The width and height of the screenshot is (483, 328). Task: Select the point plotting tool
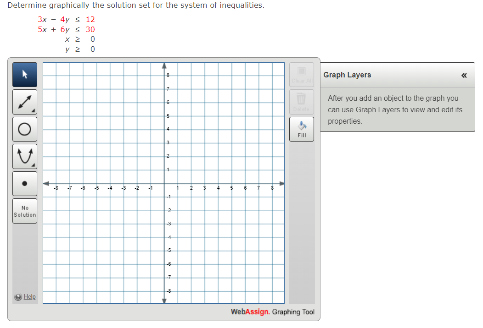click(x=24, y=183)
